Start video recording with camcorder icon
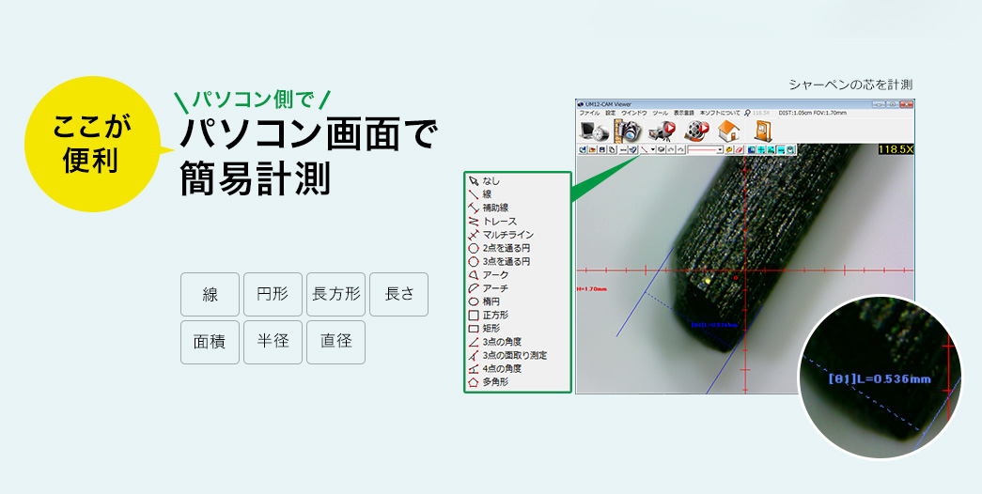The width and height of the screenshot is (982, 494). coord(662,131)
